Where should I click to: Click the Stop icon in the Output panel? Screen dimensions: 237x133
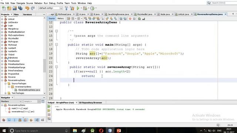49,115
